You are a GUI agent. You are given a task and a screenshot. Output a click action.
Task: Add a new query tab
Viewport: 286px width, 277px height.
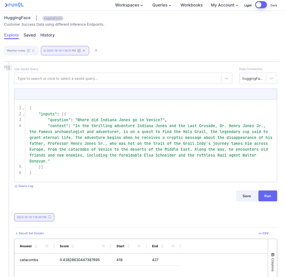[96, 50]
